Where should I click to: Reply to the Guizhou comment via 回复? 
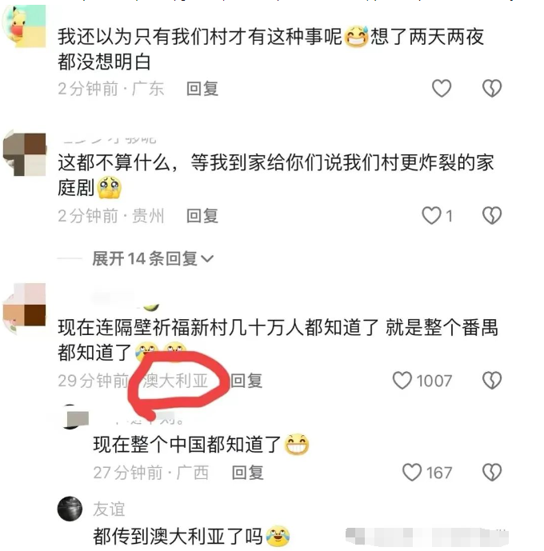click(202, 216)
